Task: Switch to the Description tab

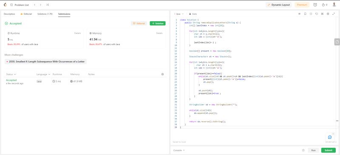Action: (x=9, y=14)
